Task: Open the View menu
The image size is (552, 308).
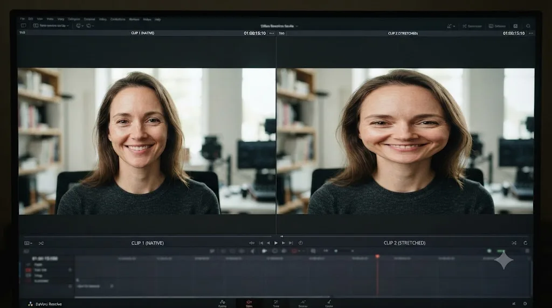Action: pyautogui.click(x=40, y=19)
